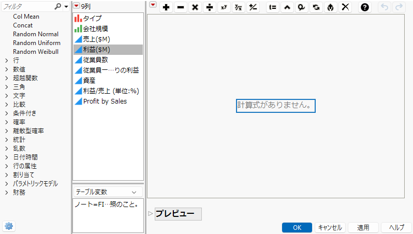Expand the 離散型確率 function group
The width and height of the screenshot is (413, 234).
[7, 131]
